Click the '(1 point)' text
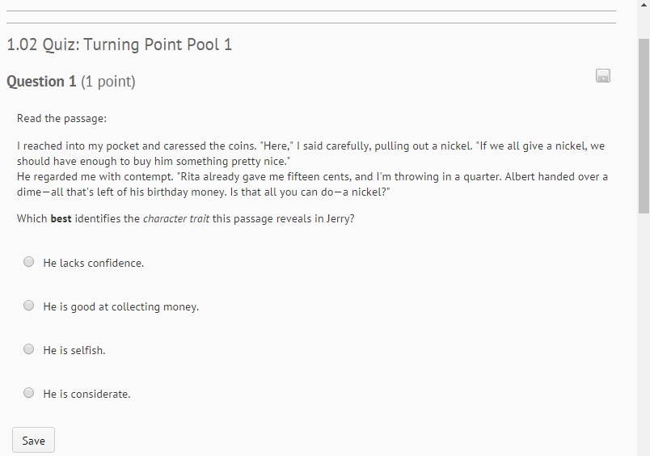The width and height of the screenshot is (650, 456). click(x=108, y=82)
